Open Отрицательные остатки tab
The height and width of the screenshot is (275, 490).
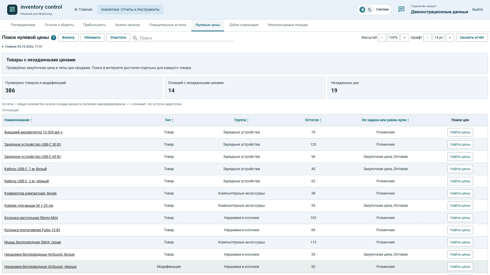[168, 25]
